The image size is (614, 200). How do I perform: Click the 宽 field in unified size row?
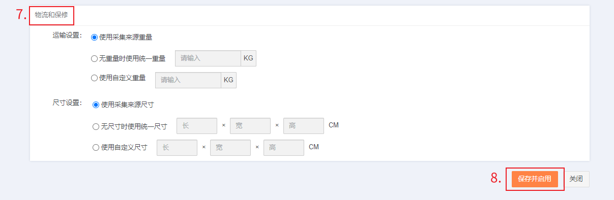click(x=250, y=126)
